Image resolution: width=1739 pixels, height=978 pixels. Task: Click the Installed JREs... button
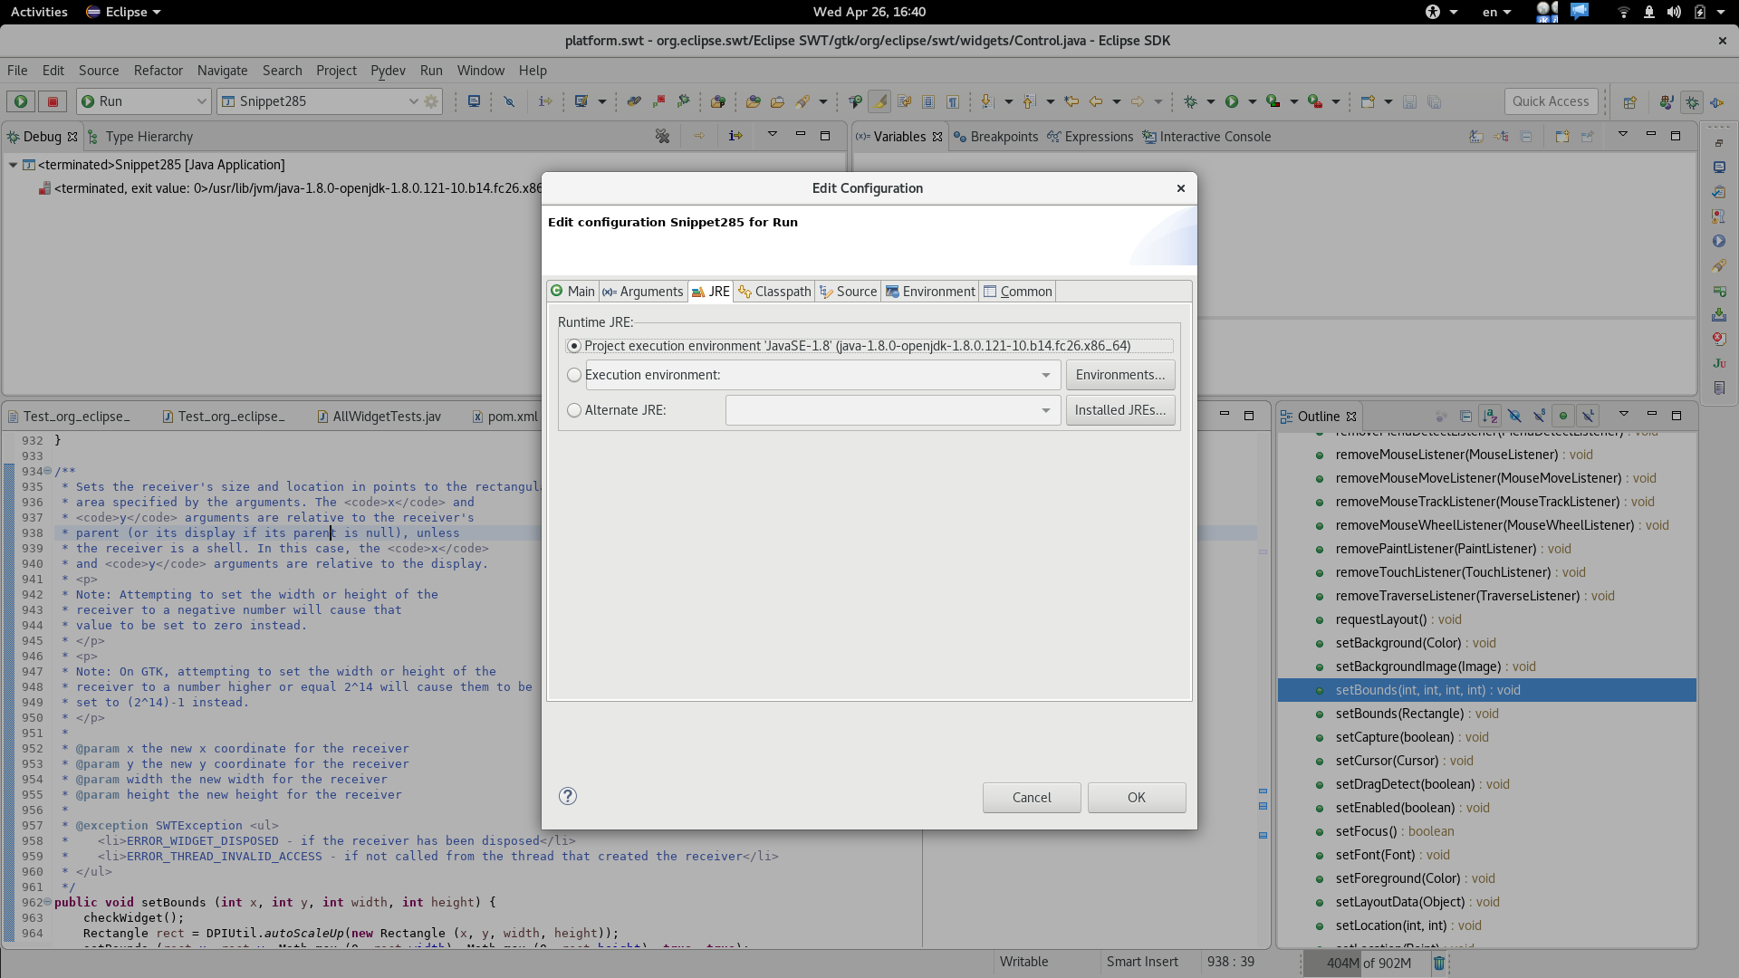click(1120, 410)
